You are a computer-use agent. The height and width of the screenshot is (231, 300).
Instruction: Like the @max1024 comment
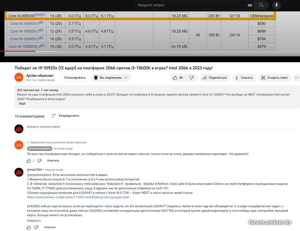point(29,227)
